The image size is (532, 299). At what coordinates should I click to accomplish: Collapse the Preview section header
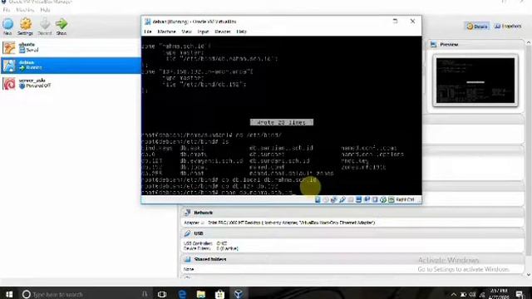click(475, 44)
